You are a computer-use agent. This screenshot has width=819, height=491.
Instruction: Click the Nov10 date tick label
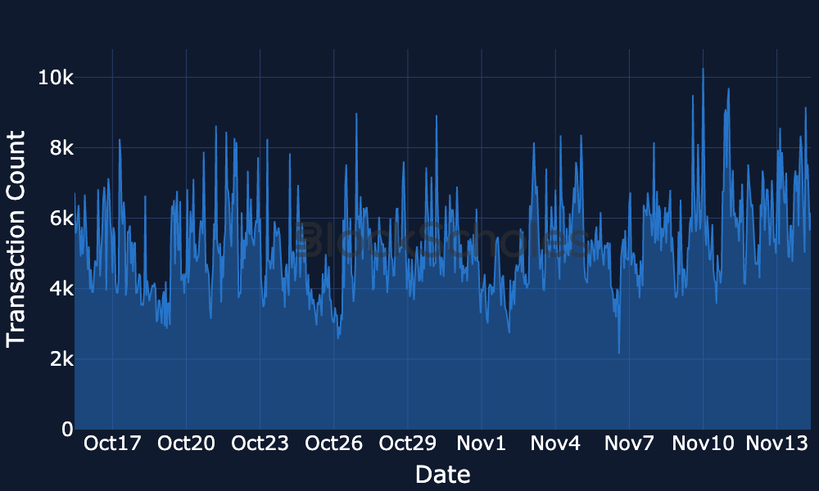703,444
